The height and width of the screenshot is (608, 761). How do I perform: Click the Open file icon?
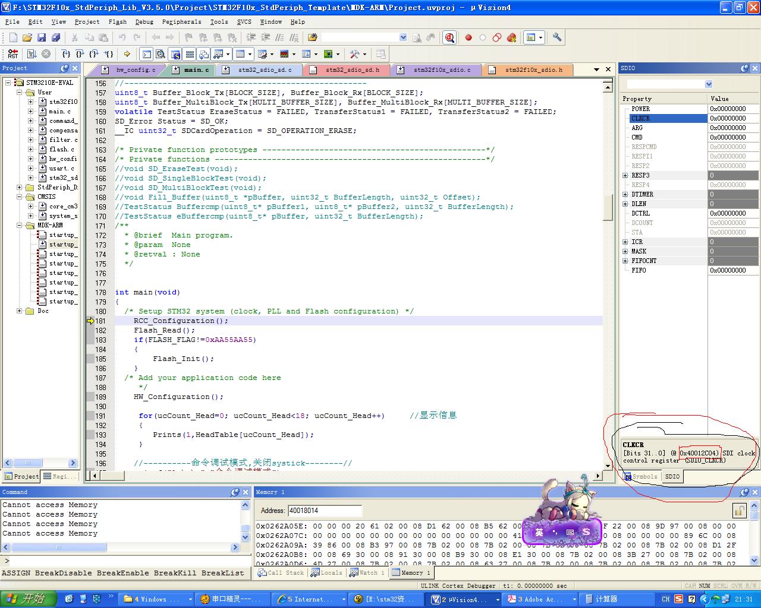point(27,37)
